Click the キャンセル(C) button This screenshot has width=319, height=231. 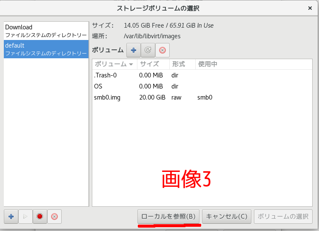[227, 217]
